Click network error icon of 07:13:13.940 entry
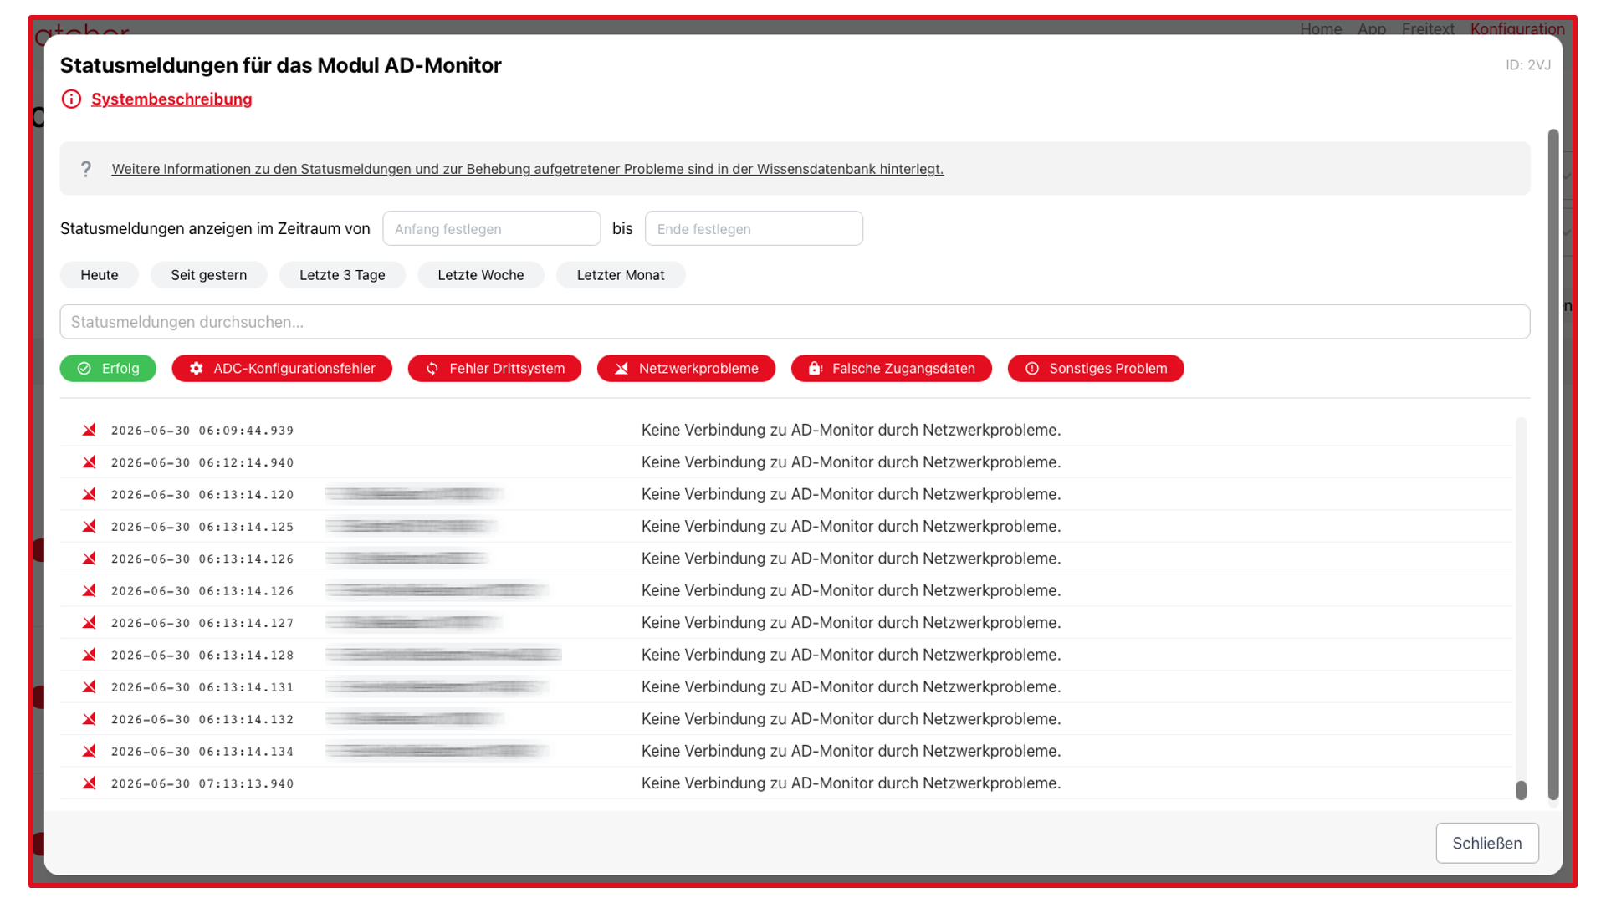The image size is (1606, 903). [89, 783]
